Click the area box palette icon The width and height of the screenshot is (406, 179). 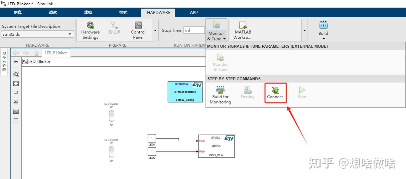click(16, 121)
